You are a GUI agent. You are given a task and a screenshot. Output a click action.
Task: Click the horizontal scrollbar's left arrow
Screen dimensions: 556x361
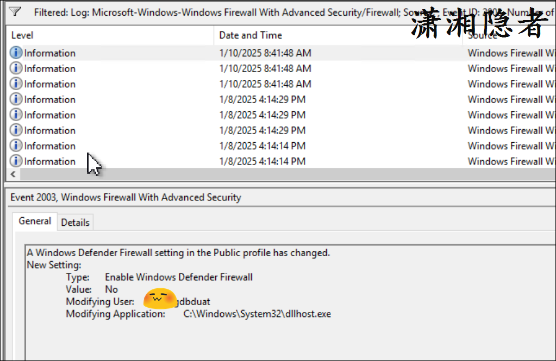pyautogui.click(x=13, y=174)
